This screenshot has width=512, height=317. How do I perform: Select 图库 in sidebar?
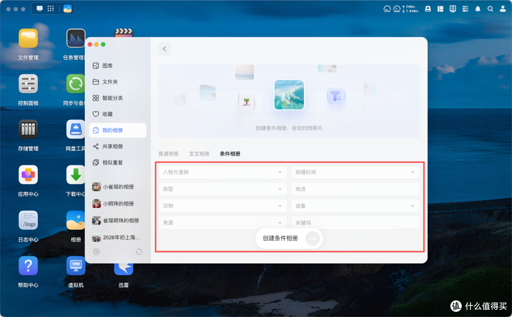coord(118,65)
